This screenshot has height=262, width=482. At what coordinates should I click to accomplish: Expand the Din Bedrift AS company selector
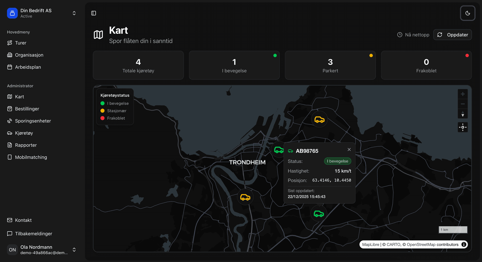(74, 13)
